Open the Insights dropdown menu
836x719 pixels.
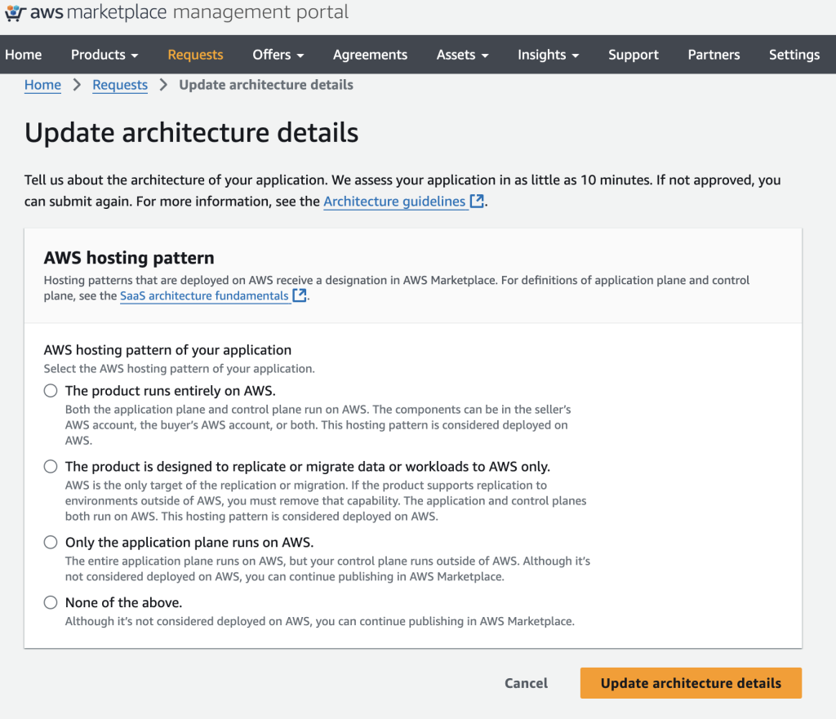(x=548, y=55)
